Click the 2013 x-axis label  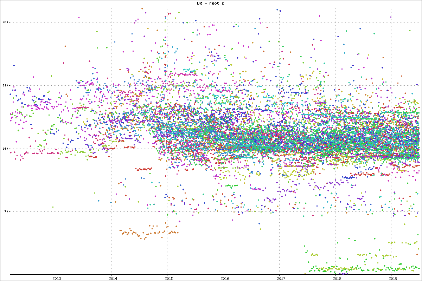(57, 279)
